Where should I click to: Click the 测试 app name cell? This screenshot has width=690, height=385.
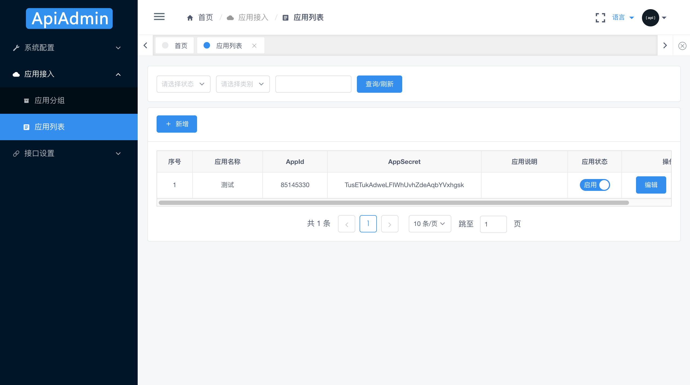tap(228, 185)
